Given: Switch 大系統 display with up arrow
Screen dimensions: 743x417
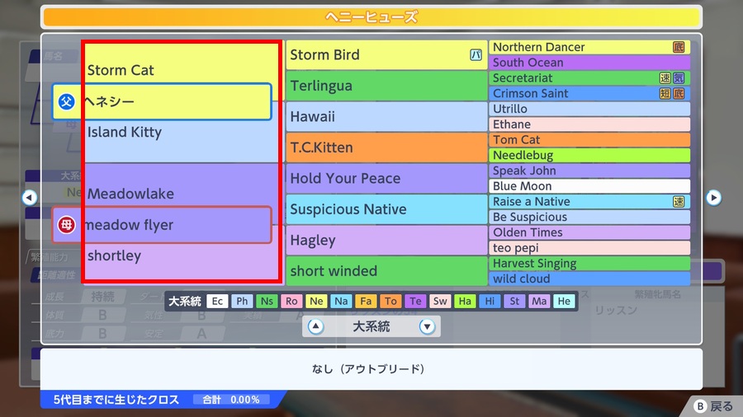Looking at the screenshot, I should (315, 326).
